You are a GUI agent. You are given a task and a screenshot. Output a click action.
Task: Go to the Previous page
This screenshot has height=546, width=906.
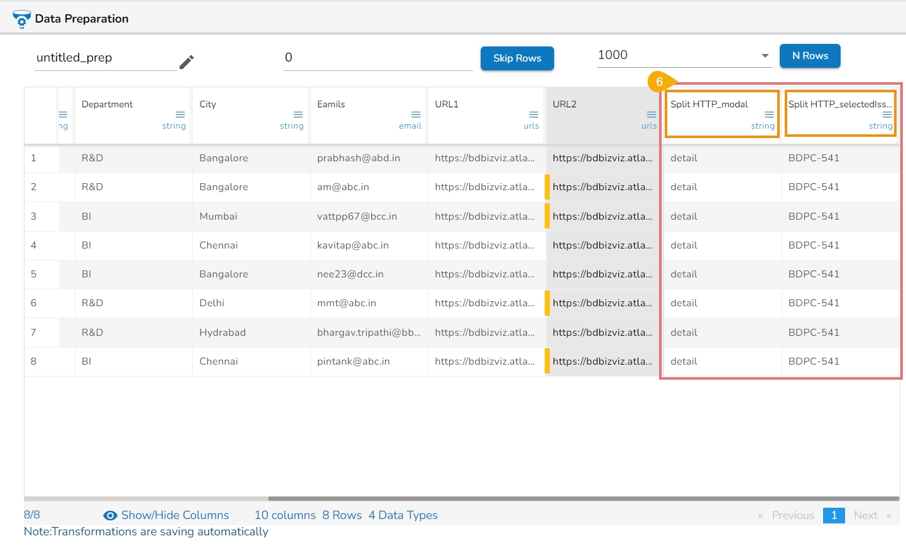[x=792, y=515]
